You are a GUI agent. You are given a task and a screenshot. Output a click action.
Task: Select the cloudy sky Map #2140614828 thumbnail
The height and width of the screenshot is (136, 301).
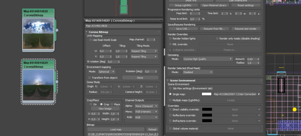pos(38,33)
